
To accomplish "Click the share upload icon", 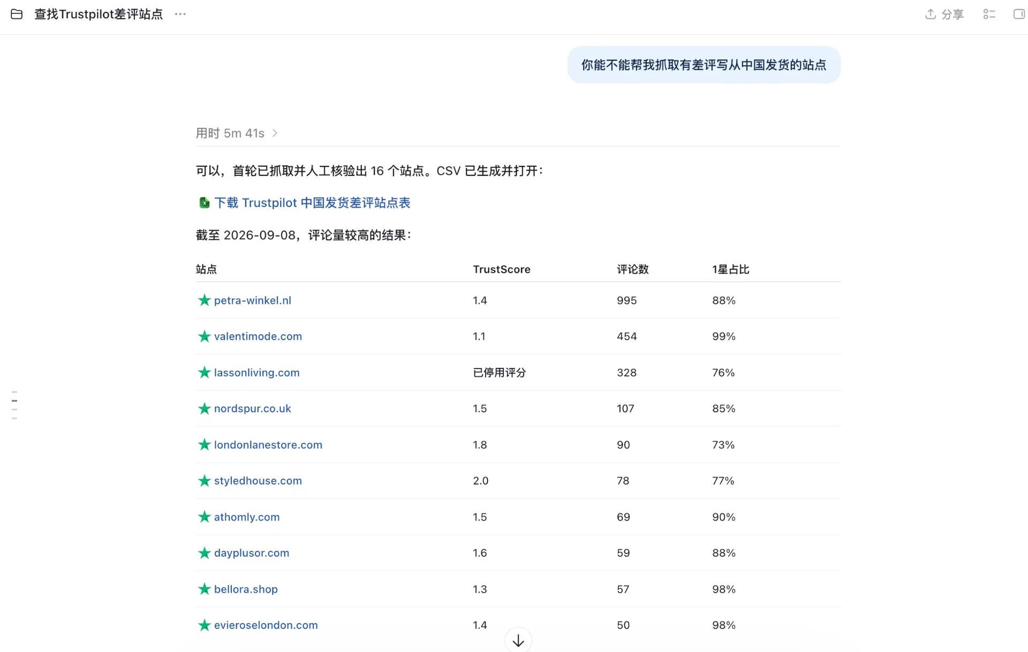I will click(931, 14).
